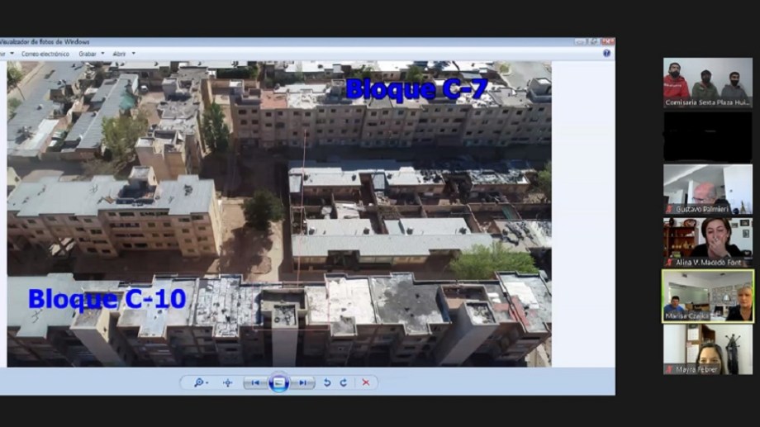This screenshot has width=760, height=427.
Task: Rotate the photo clockwise
Action: pyautogui.click(x=344, y=383)
